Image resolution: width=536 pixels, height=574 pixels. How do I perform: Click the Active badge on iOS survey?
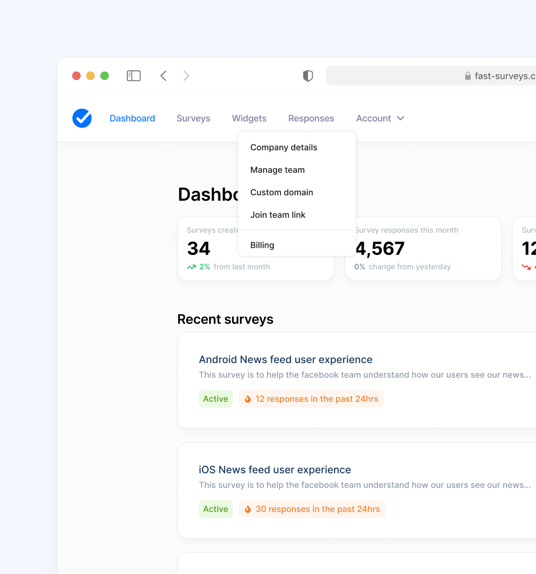[216, 509]
